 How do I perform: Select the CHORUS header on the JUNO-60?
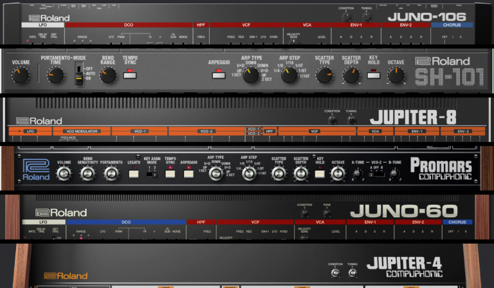[457, 222]
